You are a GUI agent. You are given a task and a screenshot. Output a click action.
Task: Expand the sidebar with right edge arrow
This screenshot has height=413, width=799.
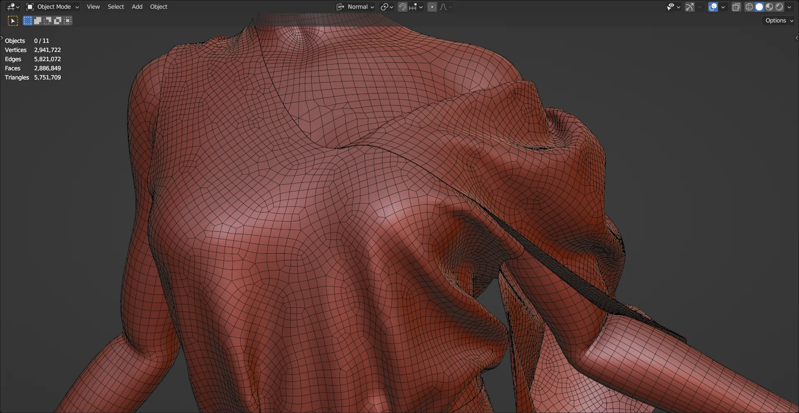(x=797, y=38)
